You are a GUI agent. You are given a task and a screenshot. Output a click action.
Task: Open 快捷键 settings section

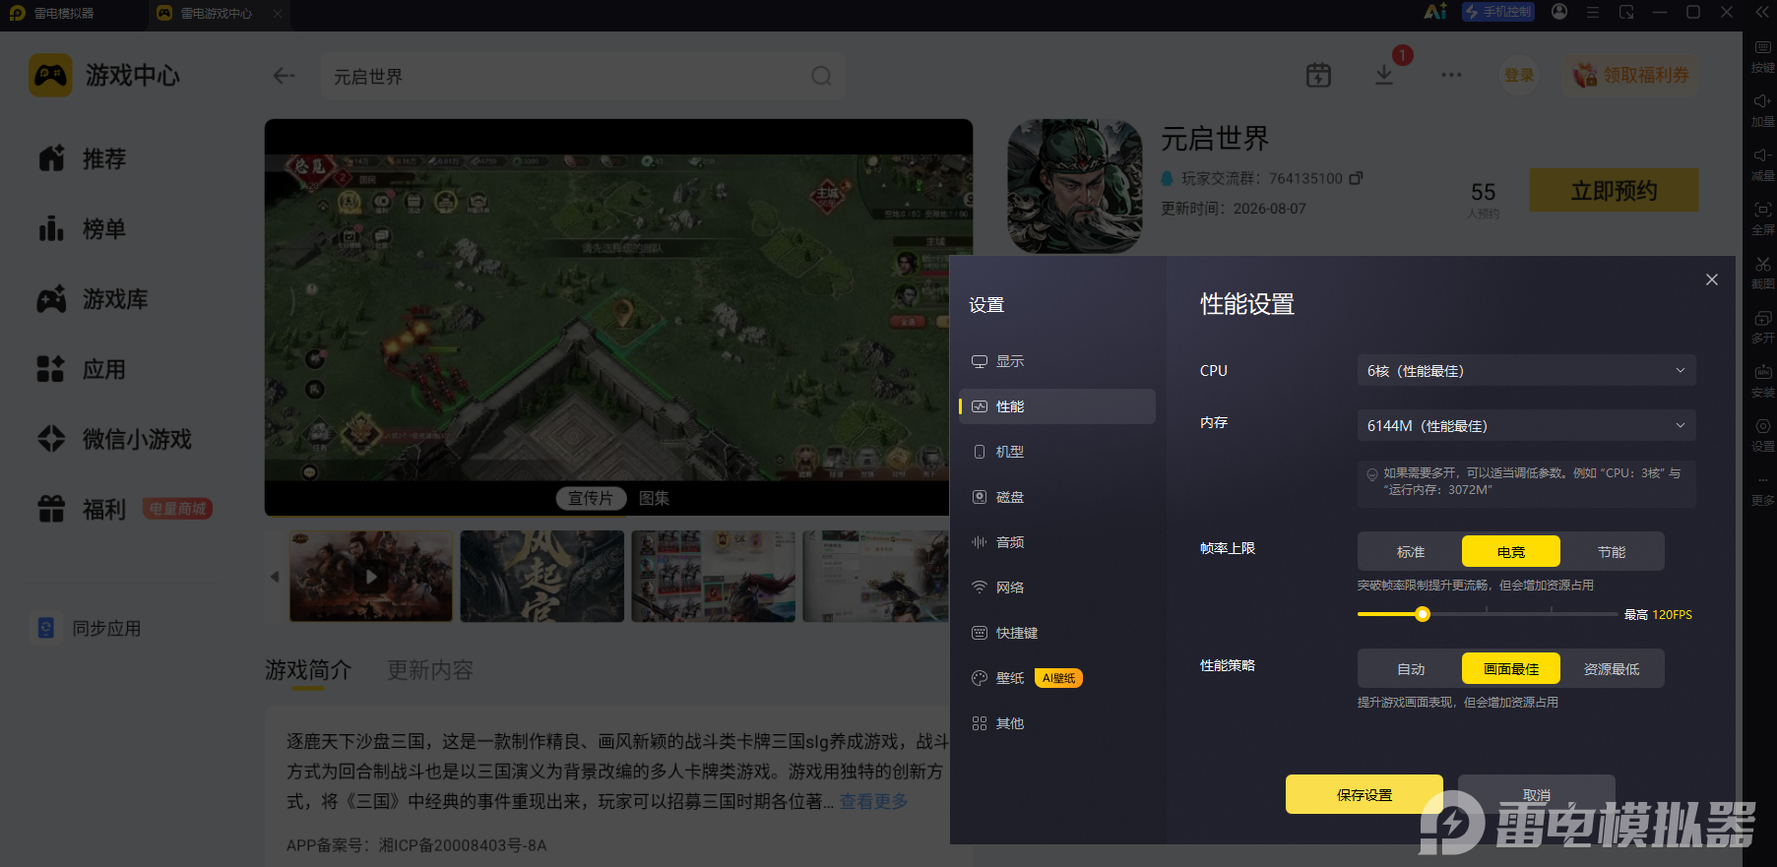1057,633
